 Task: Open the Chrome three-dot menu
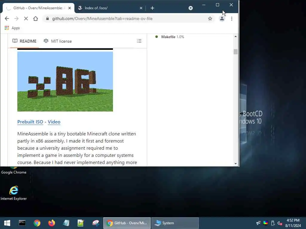(x=232, y=18)
